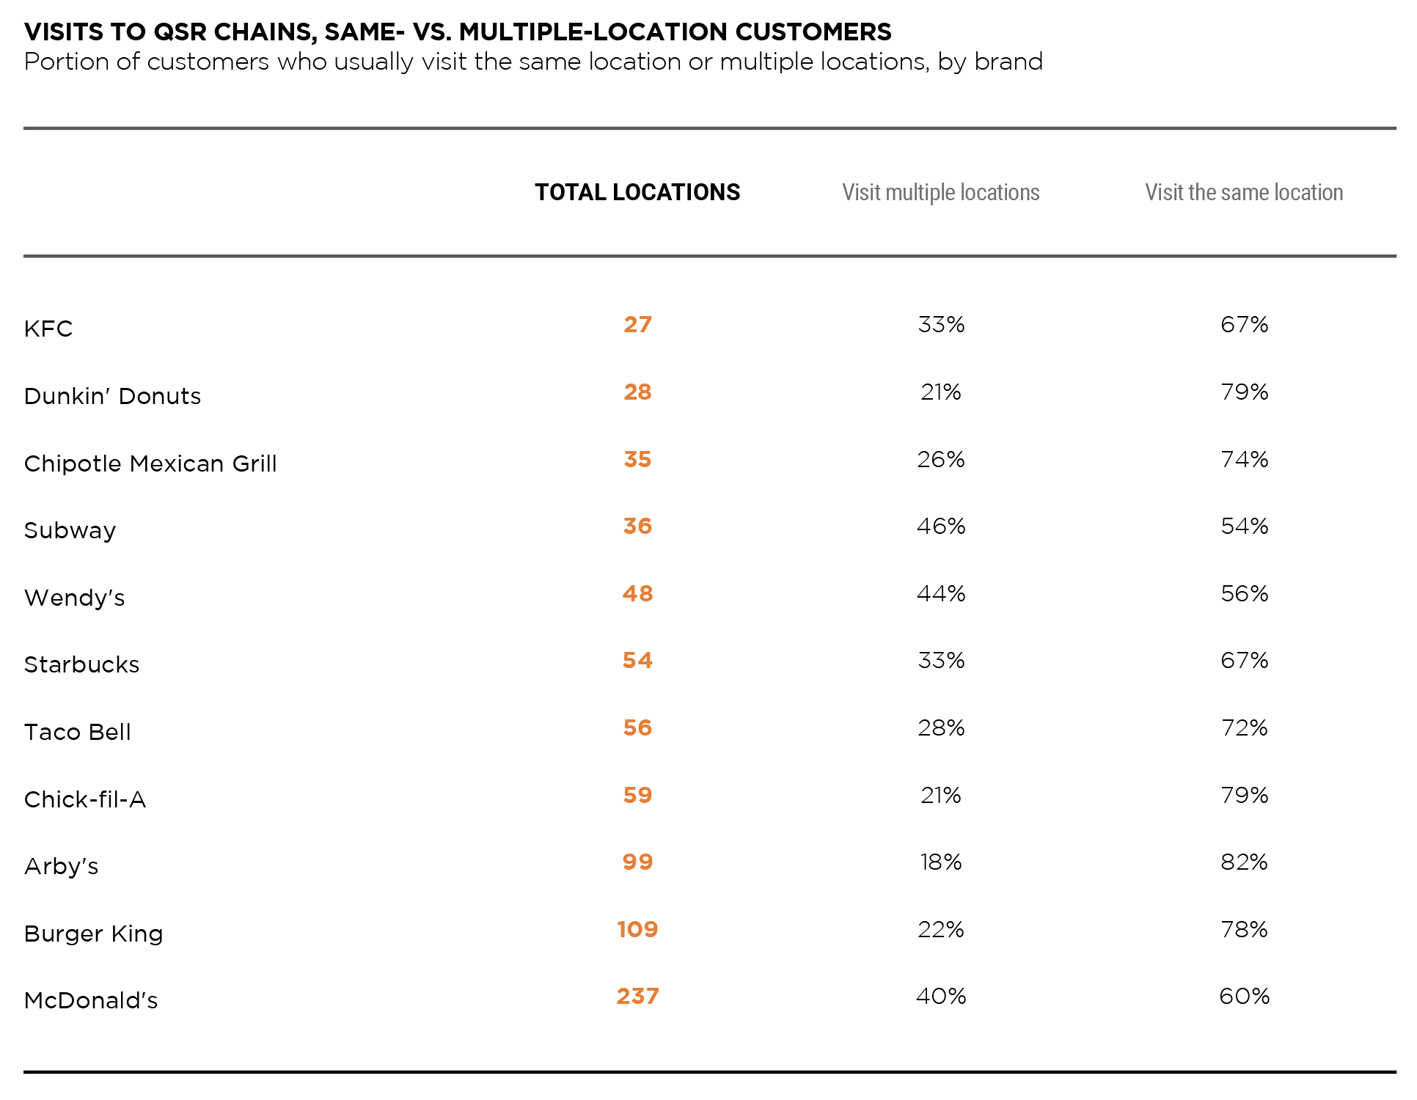
Task: Click Subway's 46% multiple locations value
Action: pyautogui.click(x=941, y=526)
